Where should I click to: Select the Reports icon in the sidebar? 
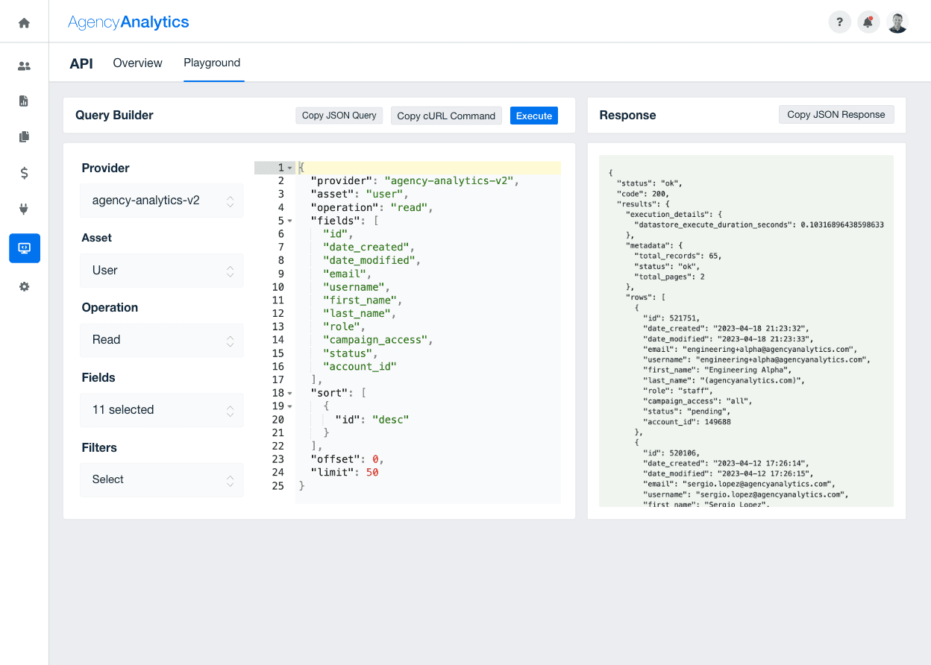pos(24,101)
